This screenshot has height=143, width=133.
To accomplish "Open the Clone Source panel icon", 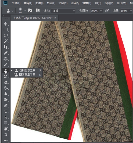I will 37,10.
